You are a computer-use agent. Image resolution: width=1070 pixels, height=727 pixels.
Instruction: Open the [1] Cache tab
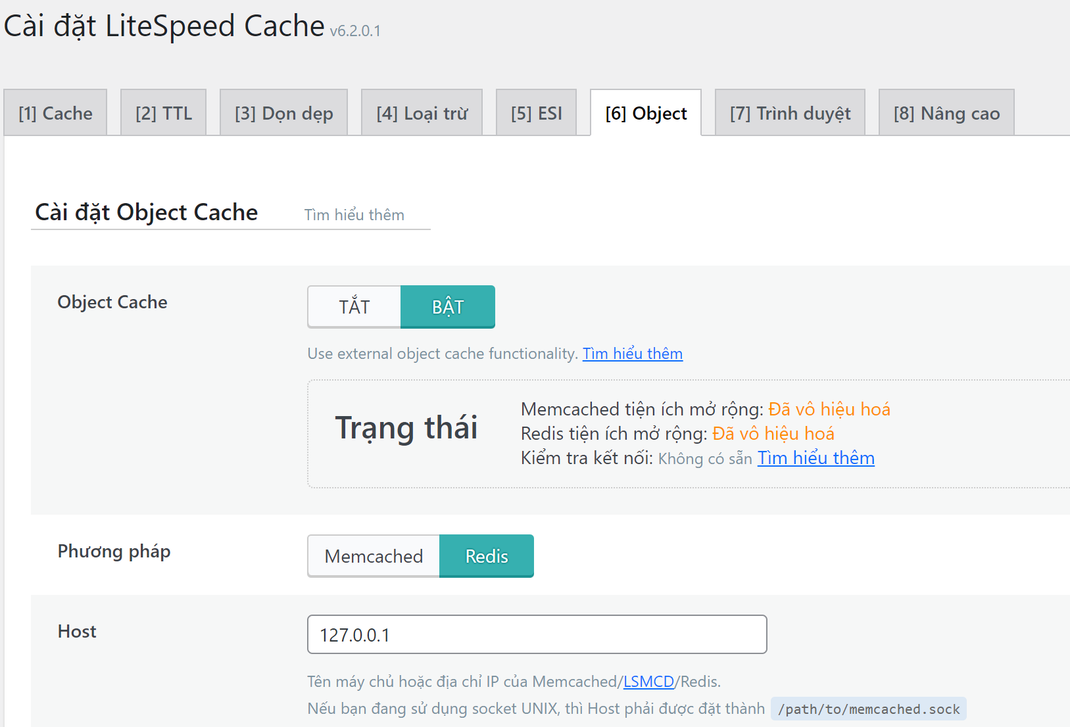(x=55, y=113)
